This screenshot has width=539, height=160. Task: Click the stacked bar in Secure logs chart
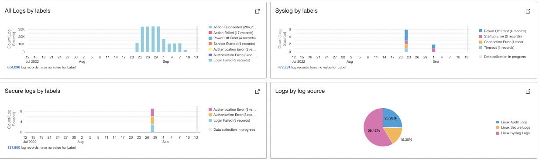click(x=152, y=120)
